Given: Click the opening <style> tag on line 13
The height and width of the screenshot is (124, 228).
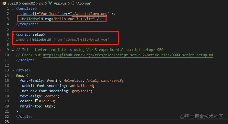Looking at the screenshot, I should [x=23, y=70].
